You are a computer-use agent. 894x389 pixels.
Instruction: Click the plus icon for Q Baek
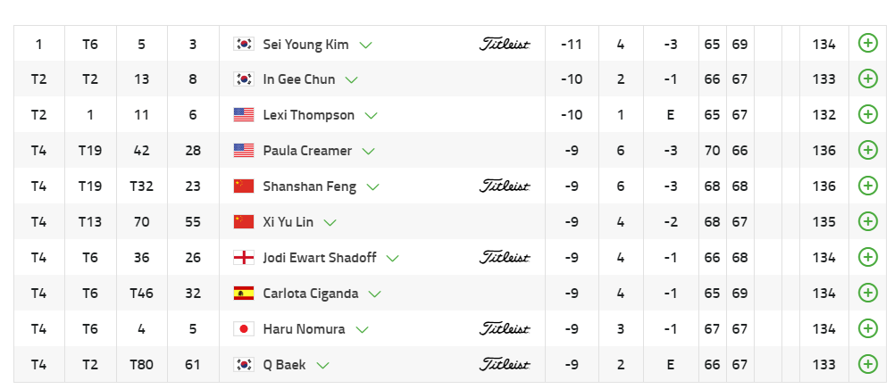click(x=867, y=364)
